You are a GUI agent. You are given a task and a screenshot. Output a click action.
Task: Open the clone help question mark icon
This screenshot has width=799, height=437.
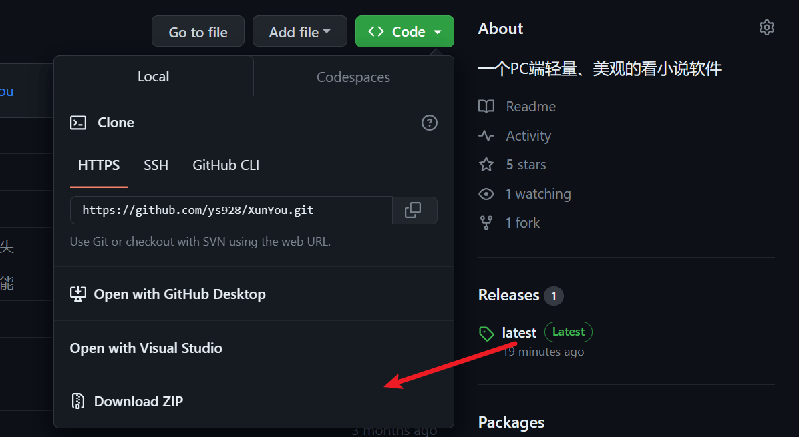pos(430,123)
